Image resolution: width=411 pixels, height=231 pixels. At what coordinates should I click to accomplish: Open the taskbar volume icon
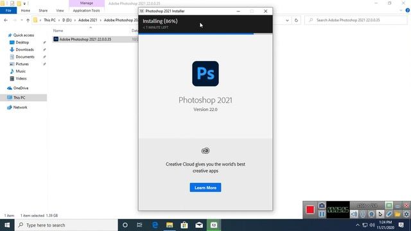372,225
